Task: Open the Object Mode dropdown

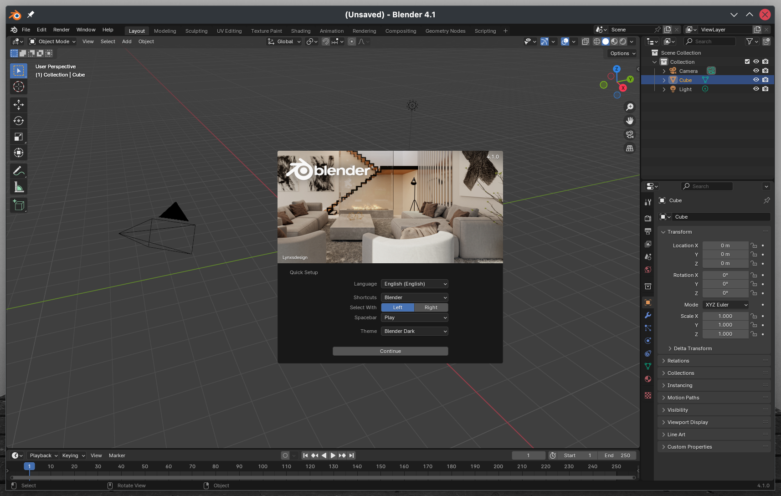Action: pos(52,41)
